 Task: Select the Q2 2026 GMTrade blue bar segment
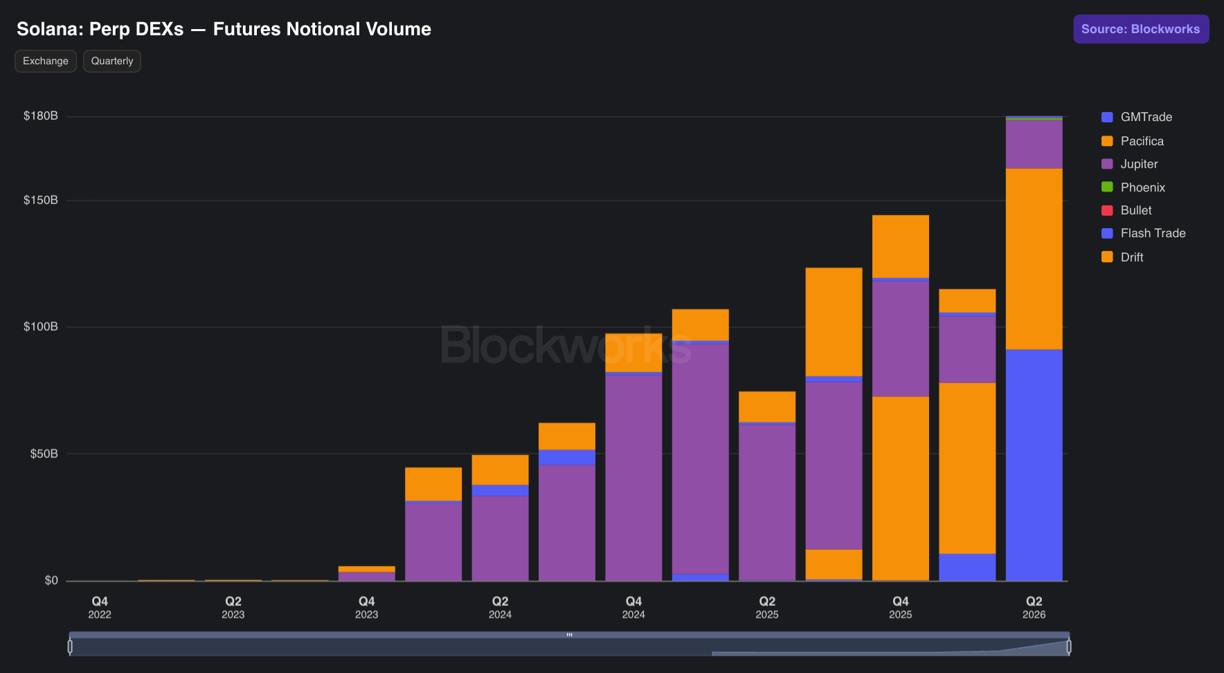(1034, 465)
